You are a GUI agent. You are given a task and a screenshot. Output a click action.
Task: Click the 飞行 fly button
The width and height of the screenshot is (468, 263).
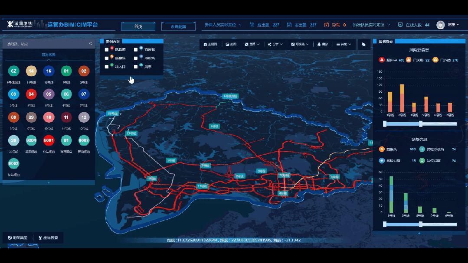pos(323,44)
